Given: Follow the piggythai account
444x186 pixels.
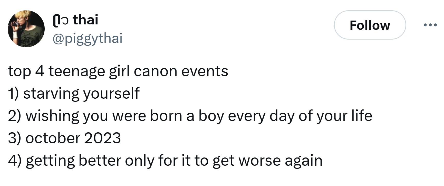Looking at the screenshot, I should coord(370,25).
